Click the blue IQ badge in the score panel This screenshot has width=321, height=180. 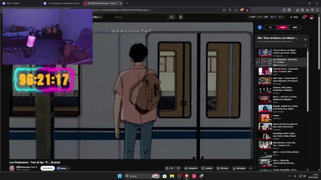(260, 27)
